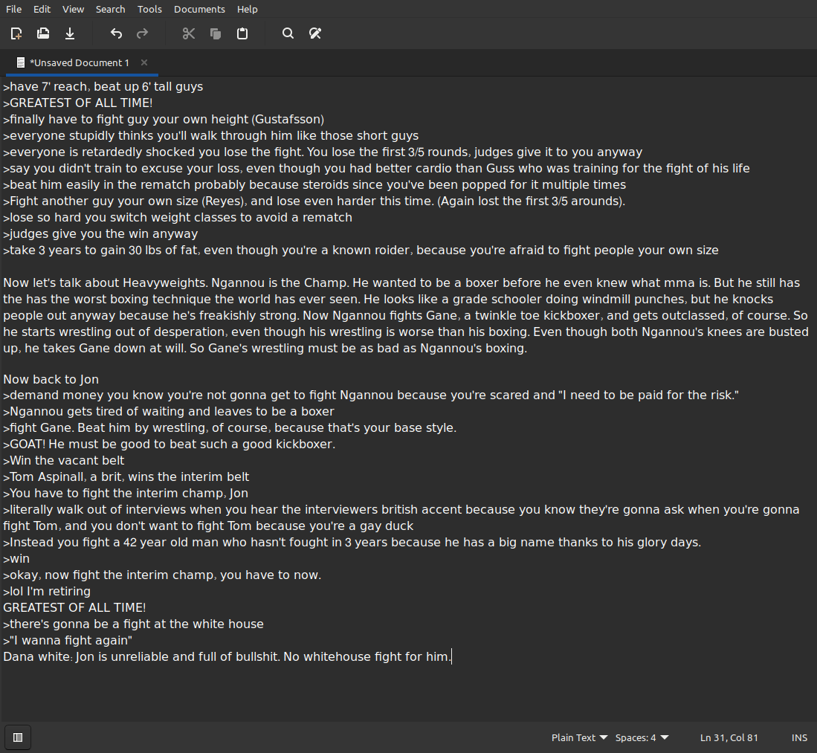Click line '>You have to fight the interim champ, Jon'
Screen dimensions: 817x753
pyautogui.click(x=126, y=494)
